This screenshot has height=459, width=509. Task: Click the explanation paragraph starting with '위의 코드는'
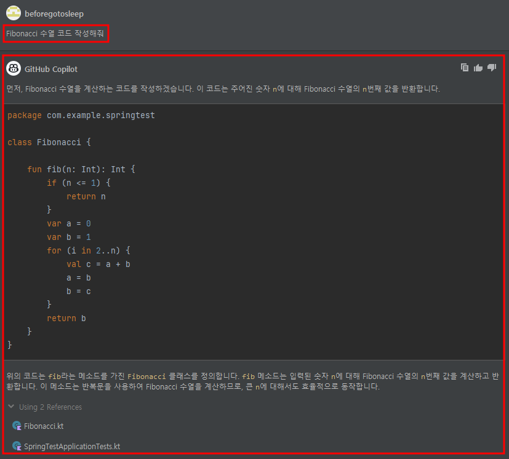pyautogui.click(x=252, y=381)
